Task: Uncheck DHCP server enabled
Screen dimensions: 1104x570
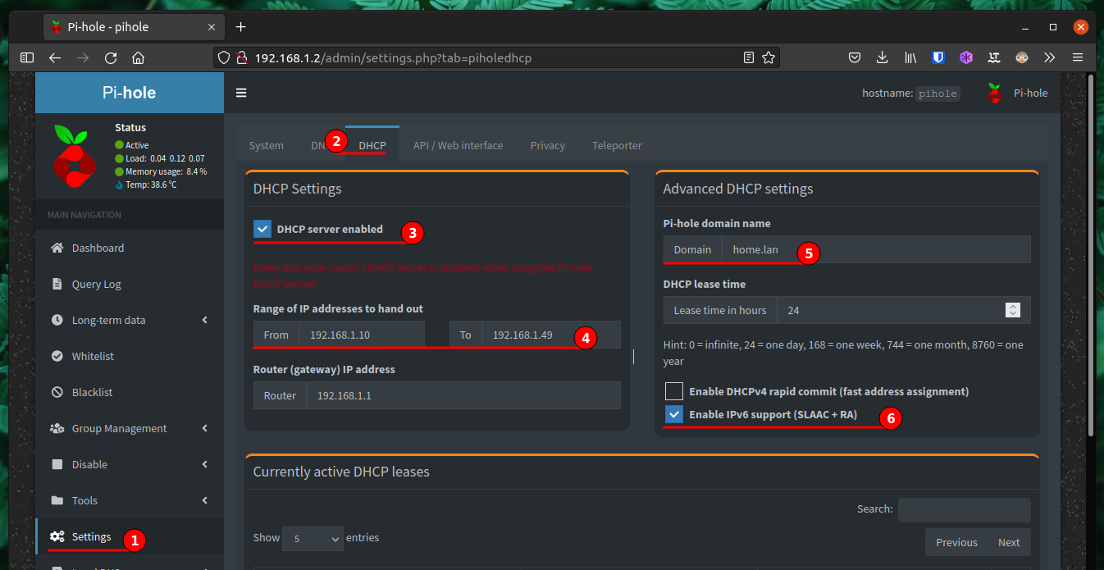Action: [262, 229]
